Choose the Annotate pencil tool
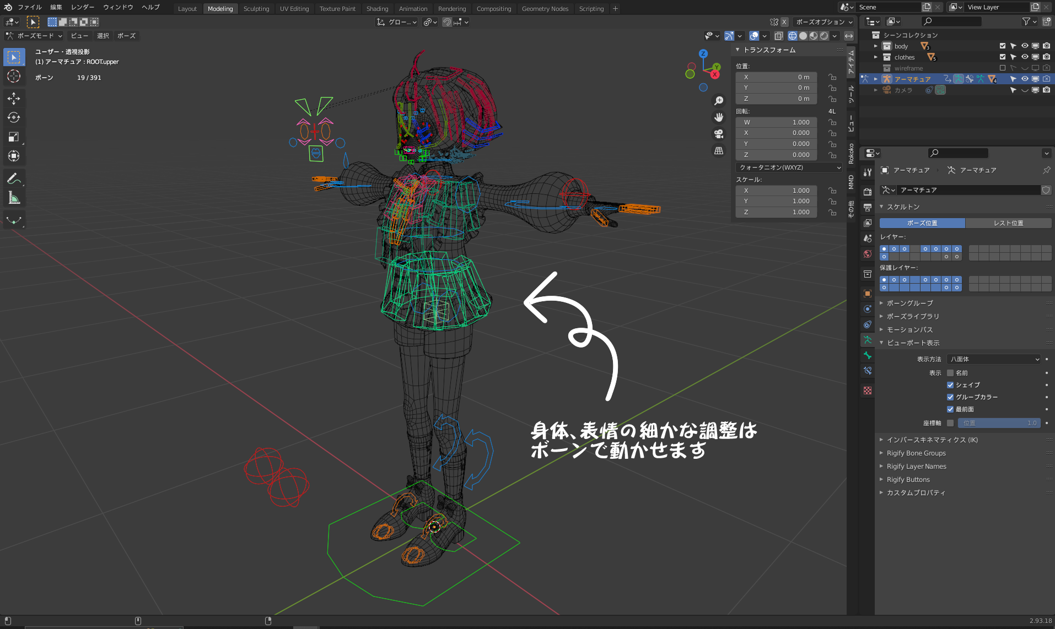This screenshot has width=1055, height=629. pos(14,179)
